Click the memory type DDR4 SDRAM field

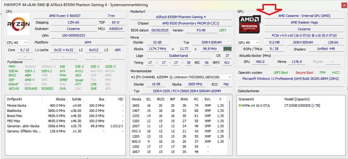(x=212, y=43)
